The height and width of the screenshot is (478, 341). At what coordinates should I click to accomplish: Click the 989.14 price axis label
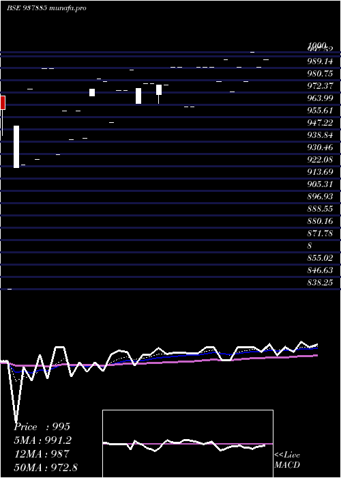click(320, 61)
